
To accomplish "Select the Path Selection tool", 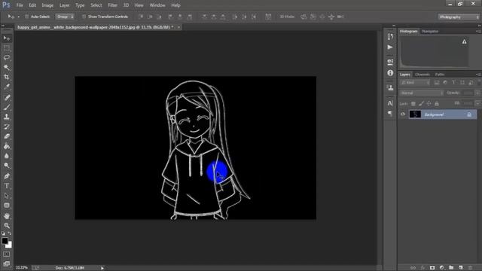I will [x=7, y=196].
